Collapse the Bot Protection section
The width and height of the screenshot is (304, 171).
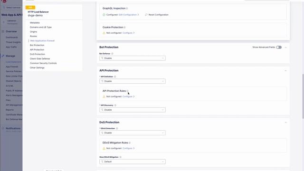[x=285, y=47]
